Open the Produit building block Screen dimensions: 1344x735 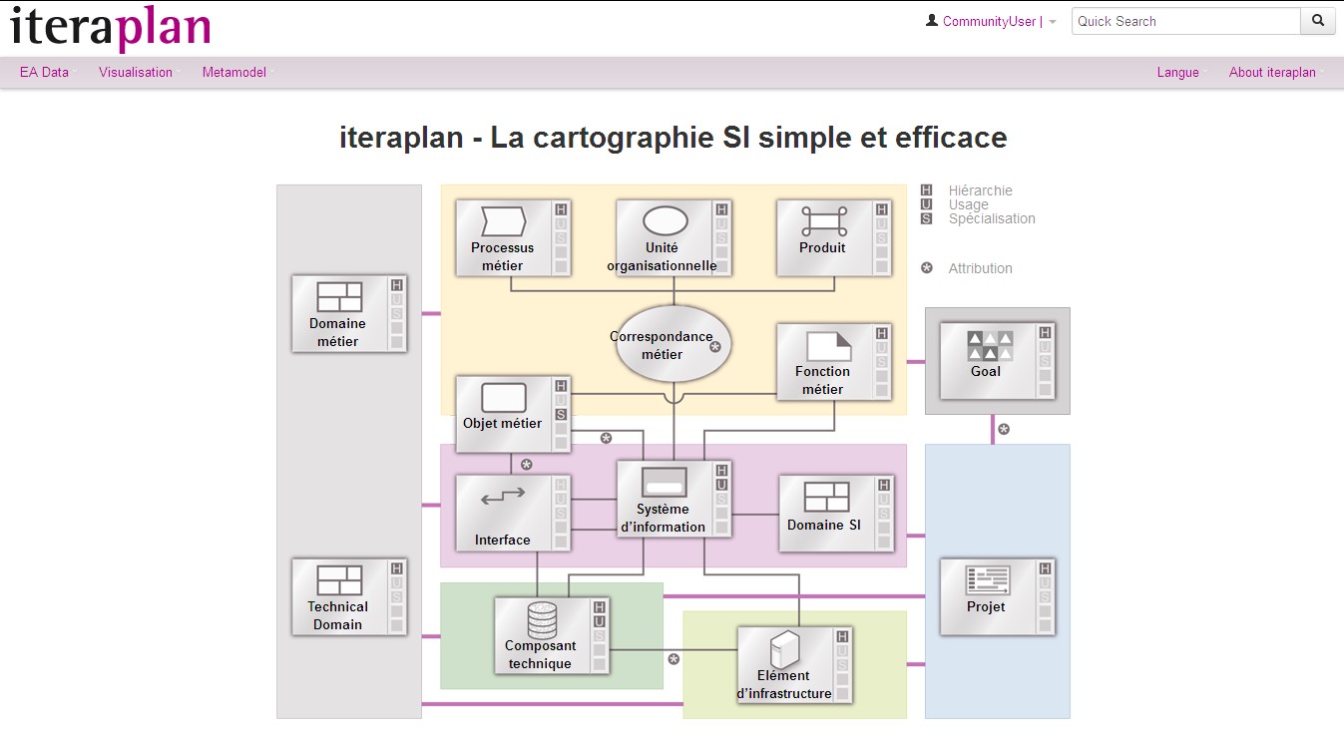coord(833,237)
